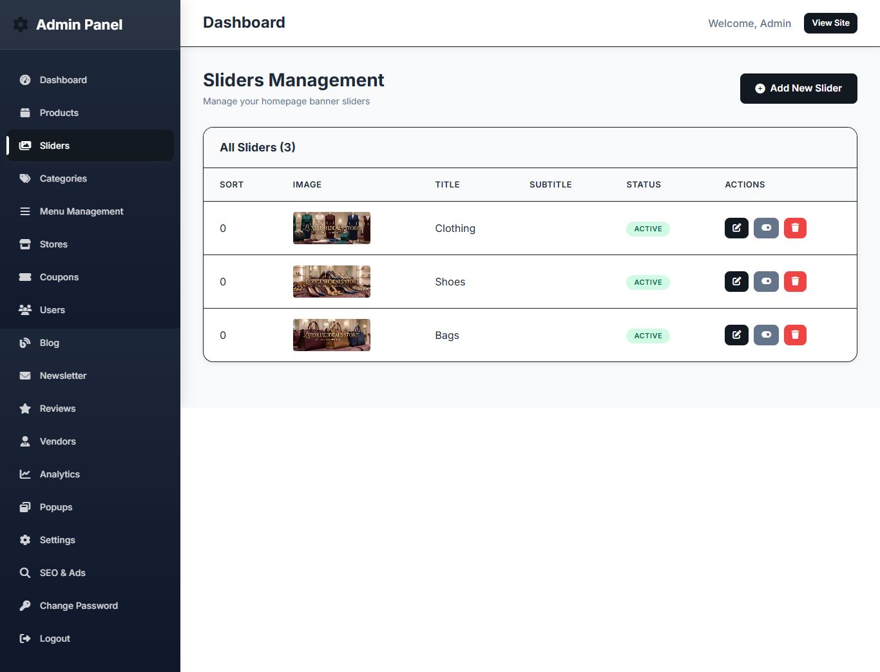
Task: Open the Bags slider thumbnail image
Action: click(332, 335)
